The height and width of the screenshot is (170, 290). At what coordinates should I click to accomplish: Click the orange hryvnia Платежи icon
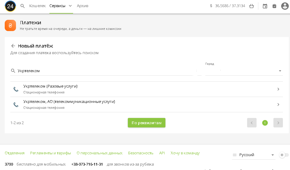(x=10, y=25)
